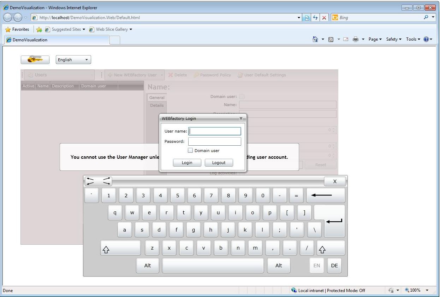Screen dimensions: 440x297
Task: Click the Refresh icon in the address bar
Action: [x=315, y=17]
